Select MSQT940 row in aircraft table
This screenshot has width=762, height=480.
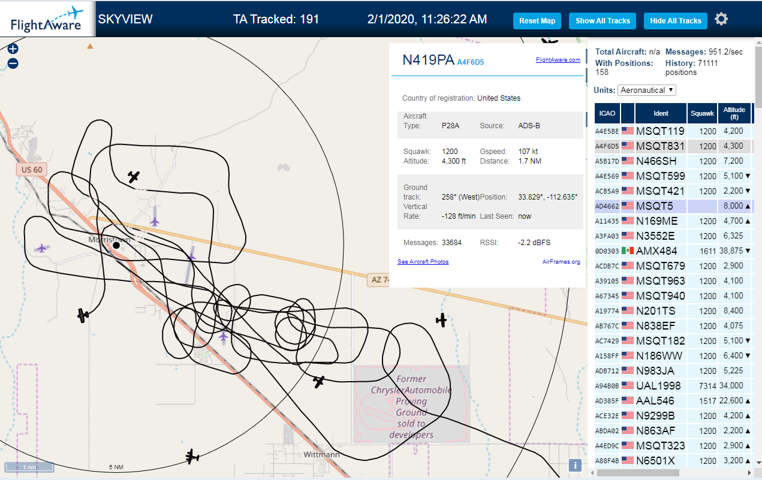tap(673, 295)
